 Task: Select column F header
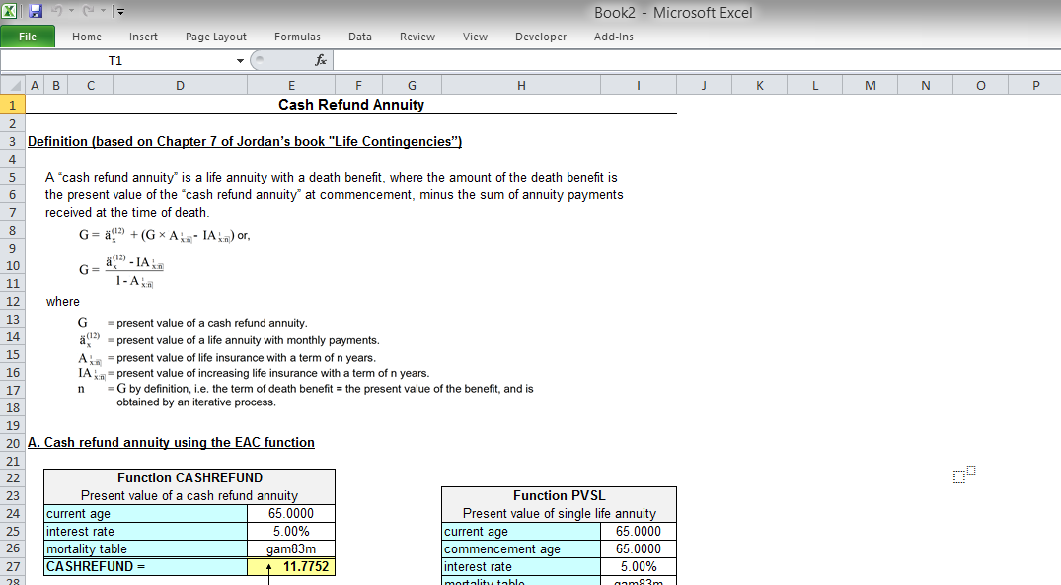(x=358, y=85)
